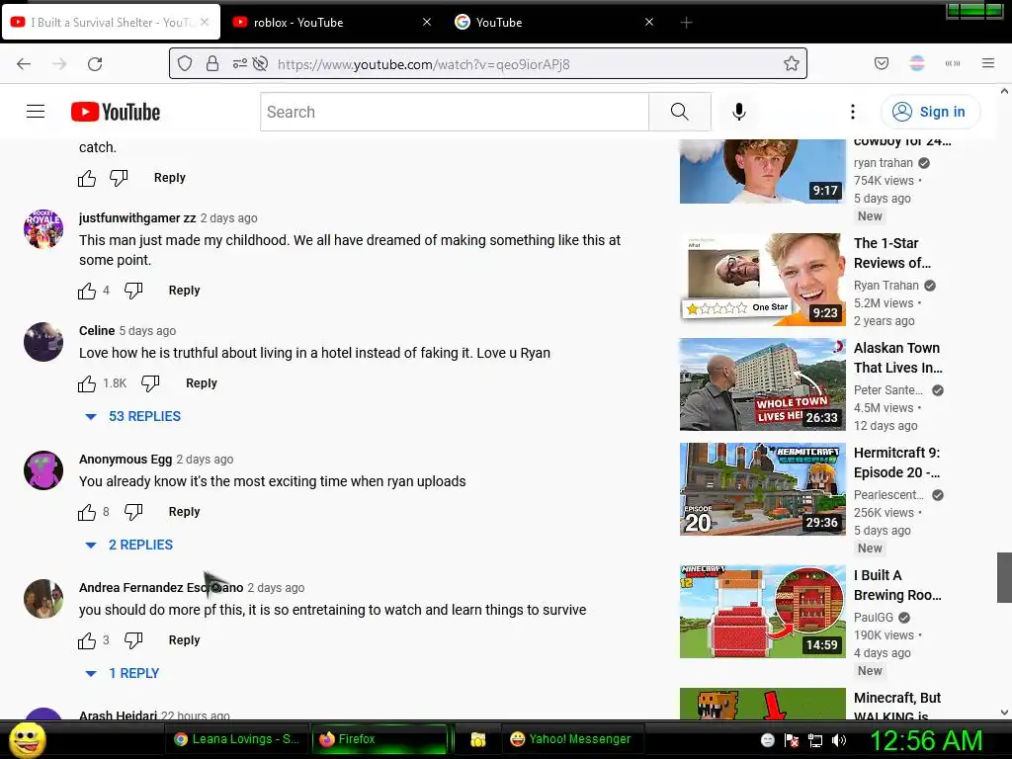Bookmark this page with the star icon
The width and height of the screenshot is (1012, 759).
click(x=792, y=64)
